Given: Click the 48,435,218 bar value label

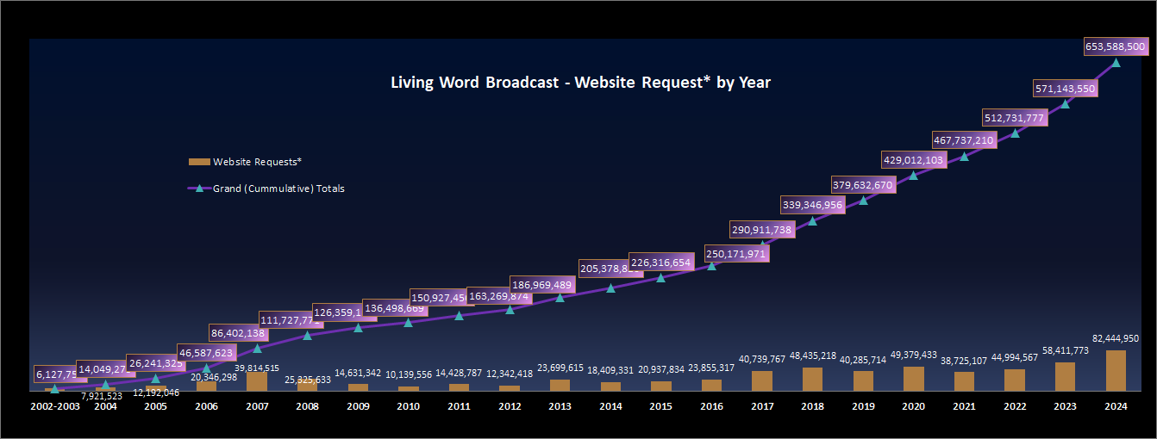Looking at the screenshot, I should (813, 356).
